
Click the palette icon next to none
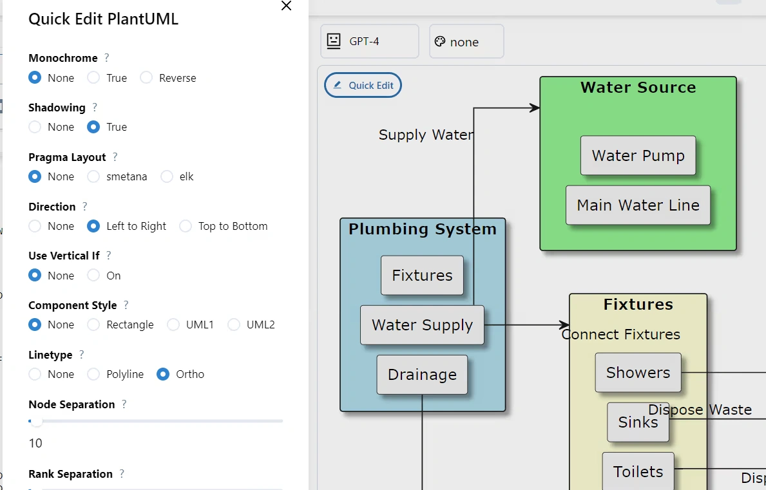click(x=439, y=41)
